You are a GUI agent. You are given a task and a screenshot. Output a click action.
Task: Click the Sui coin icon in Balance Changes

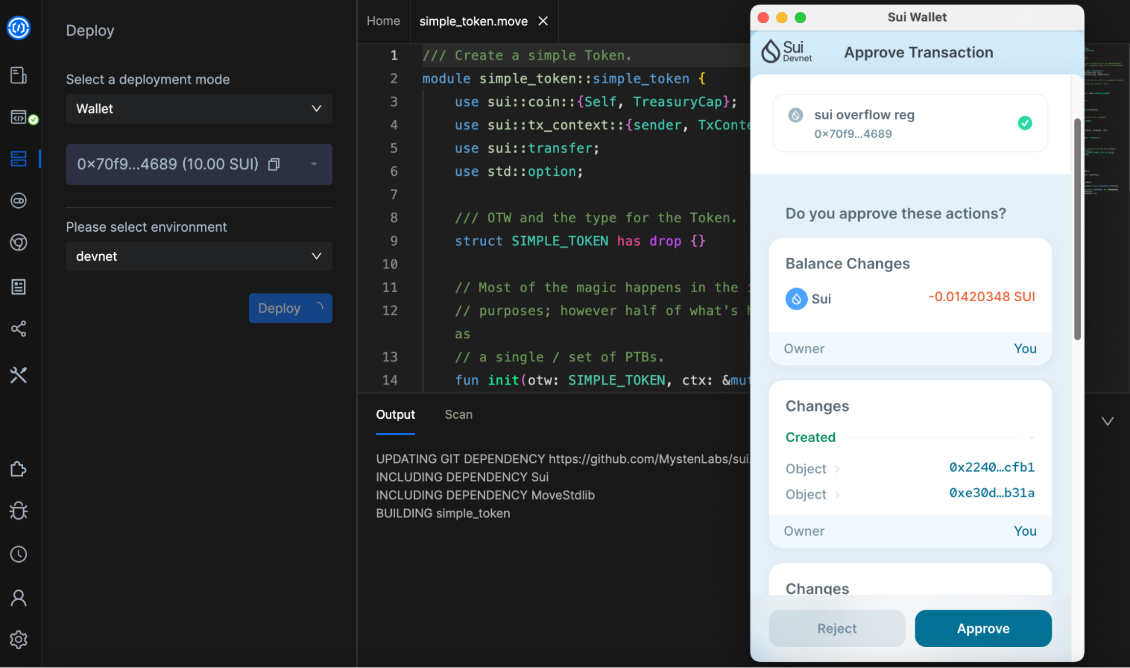point(796,298)
